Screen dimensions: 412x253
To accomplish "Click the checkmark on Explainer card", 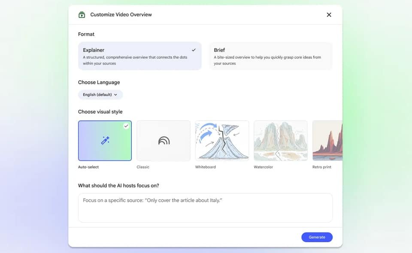I will click(194, 50).
